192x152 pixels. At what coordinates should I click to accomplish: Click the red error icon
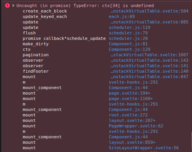(x=7, y=5)
